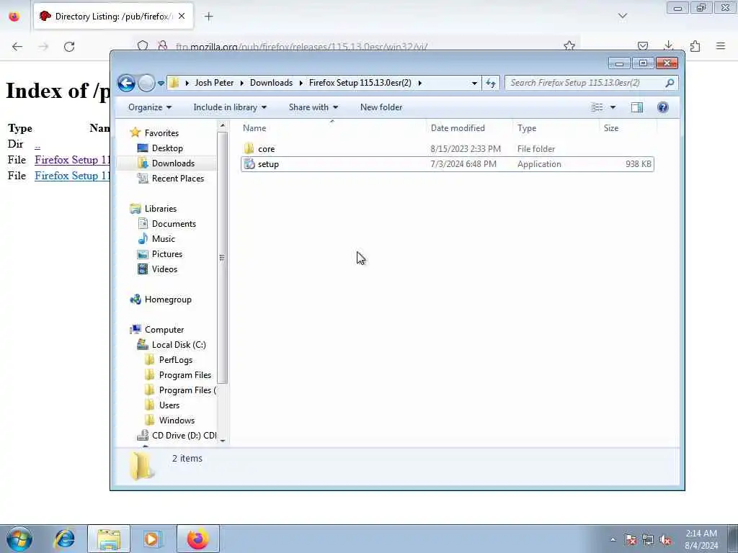Click the refresh button beside the address bar
This screenshot has width=738, height=553.
click(490, 84)
